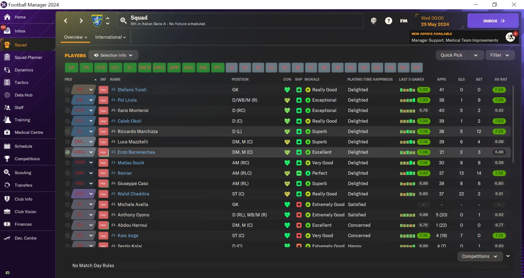Open the Tactics board icon
524x278 pixels.
(7, 83)
